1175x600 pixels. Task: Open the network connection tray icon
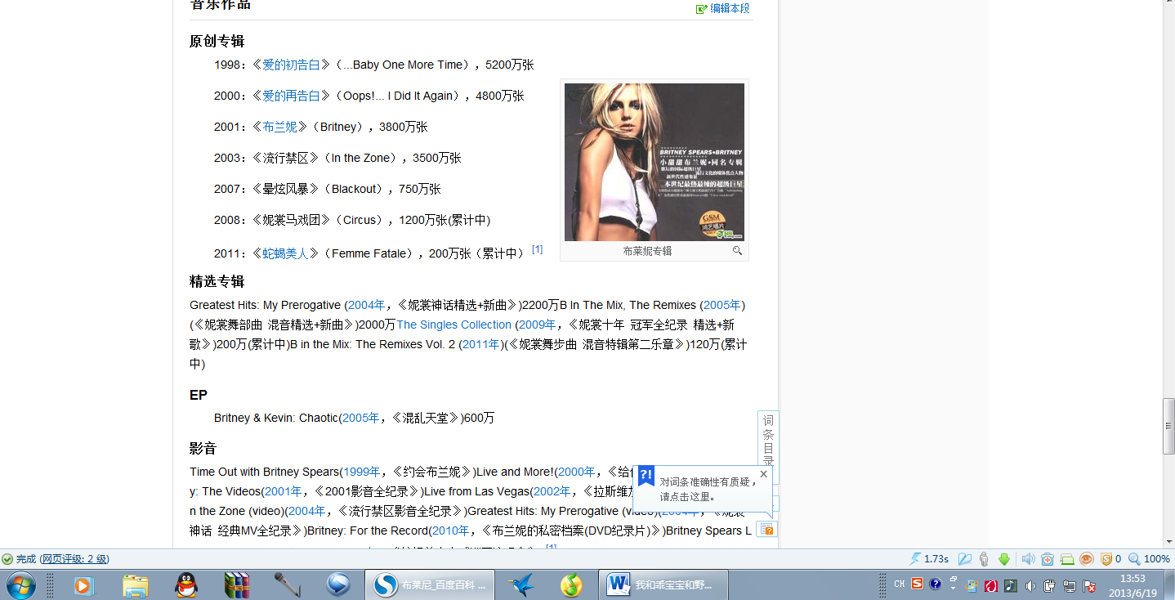click(x=1070, y=585)
